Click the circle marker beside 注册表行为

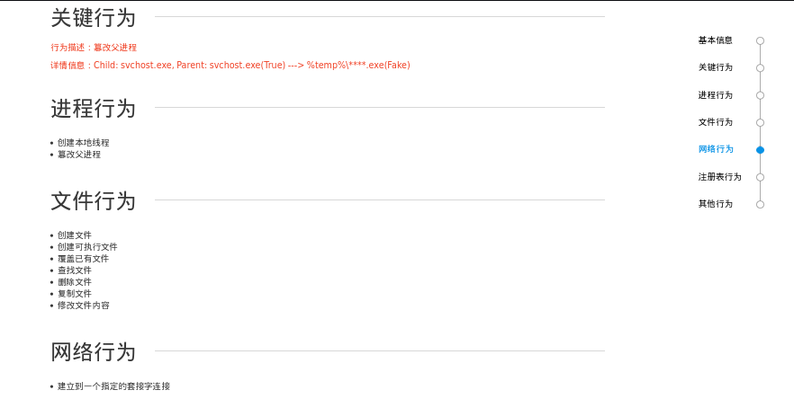pyautogui.click(x=760, y=177)
